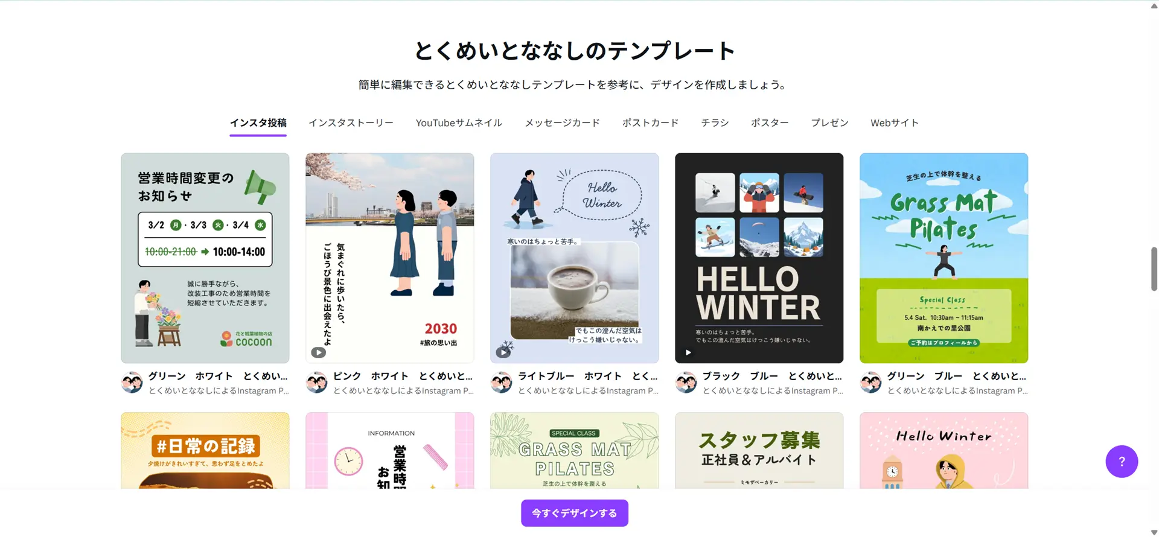Open the スタッフ募集 template thumbnail
Image resolution: width=1159 pixels, height=537 pixels.
point(759,450)
